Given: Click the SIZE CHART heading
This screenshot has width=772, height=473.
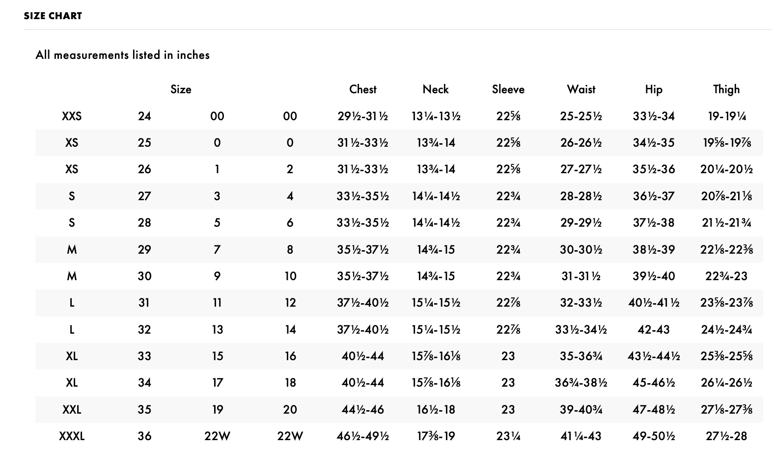Looking at the screenshot, I should coord(53,16).
